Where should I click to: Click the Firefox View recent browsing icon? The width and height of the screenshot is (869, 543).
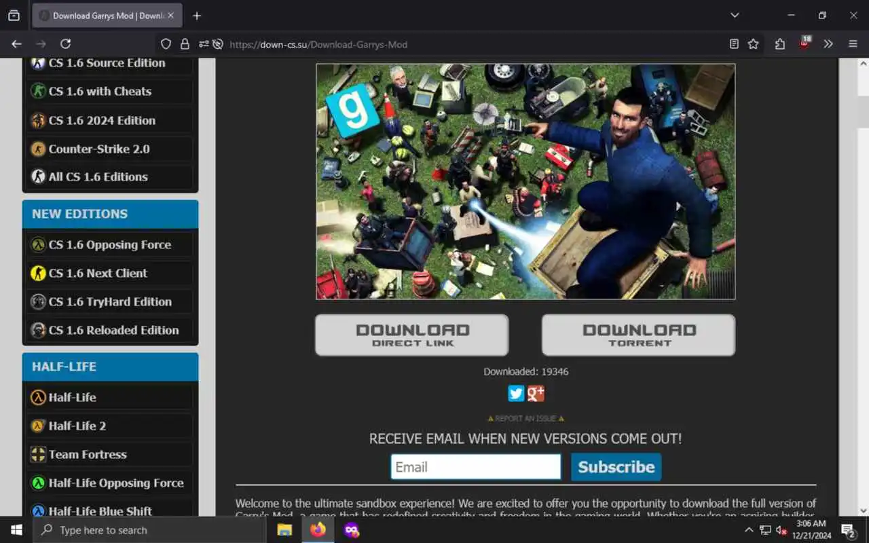pyautogui.click(x=14, y=16)
